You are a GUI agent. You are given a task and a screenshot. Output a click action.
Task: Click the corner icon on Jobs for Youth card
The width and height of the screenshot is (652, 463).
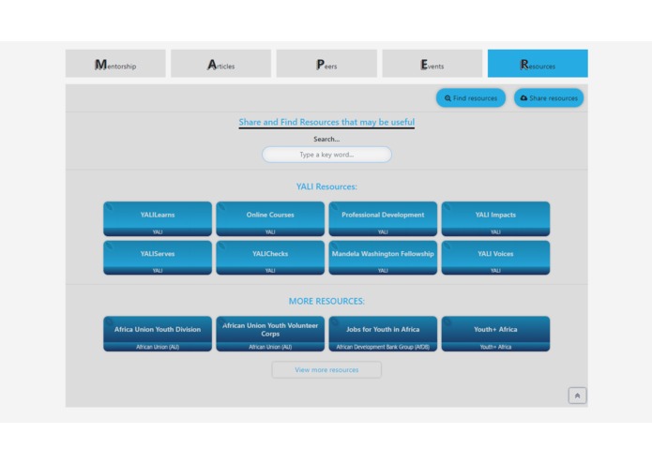pyautogui.click(x=334, y=321)
